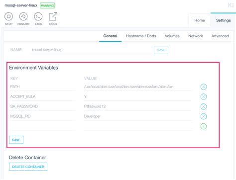Viewport: 236px width, 180px height.
Task: Save the environment variables
Action: pos(16,140)
